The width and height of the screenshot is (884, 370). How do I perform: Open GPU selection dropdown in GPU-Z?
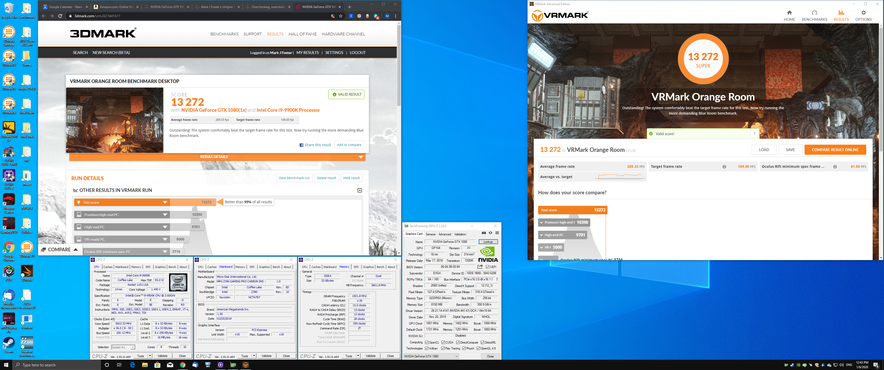[x=431, y=356]
